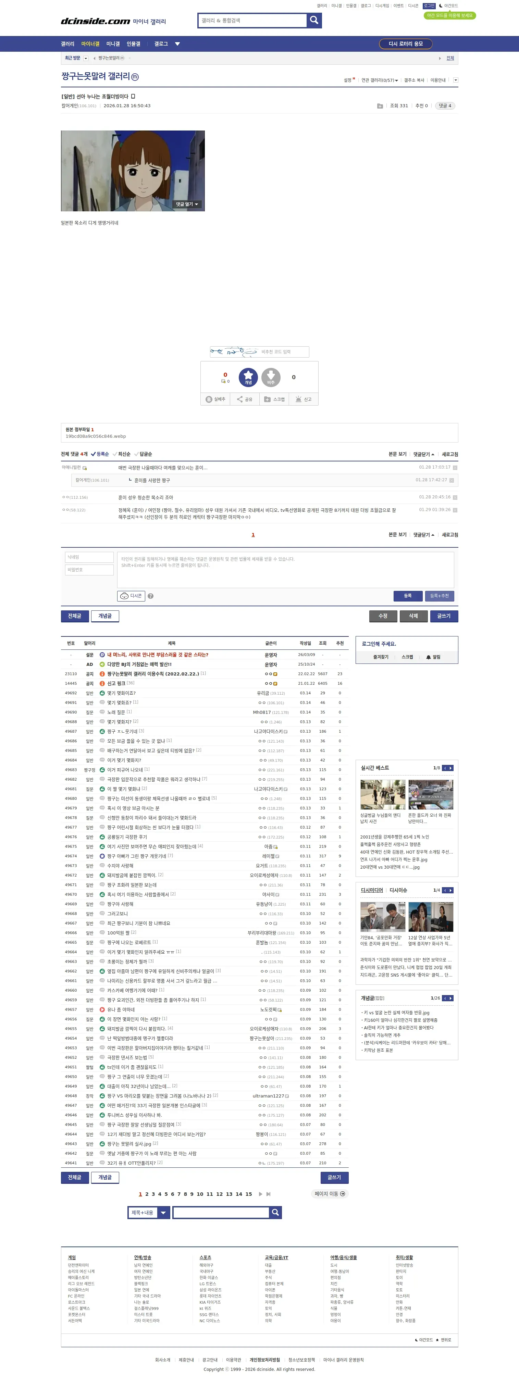Click next-page arrow in bottom pagination
519x1389 pixels.
[261, 1194]
